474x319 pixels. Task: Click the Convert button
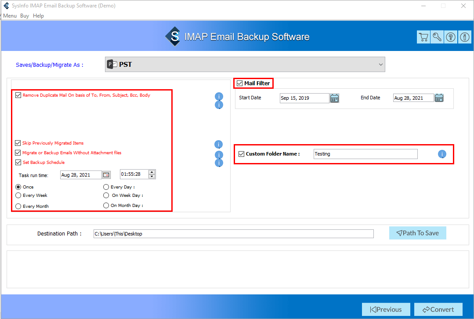[438, 309]
